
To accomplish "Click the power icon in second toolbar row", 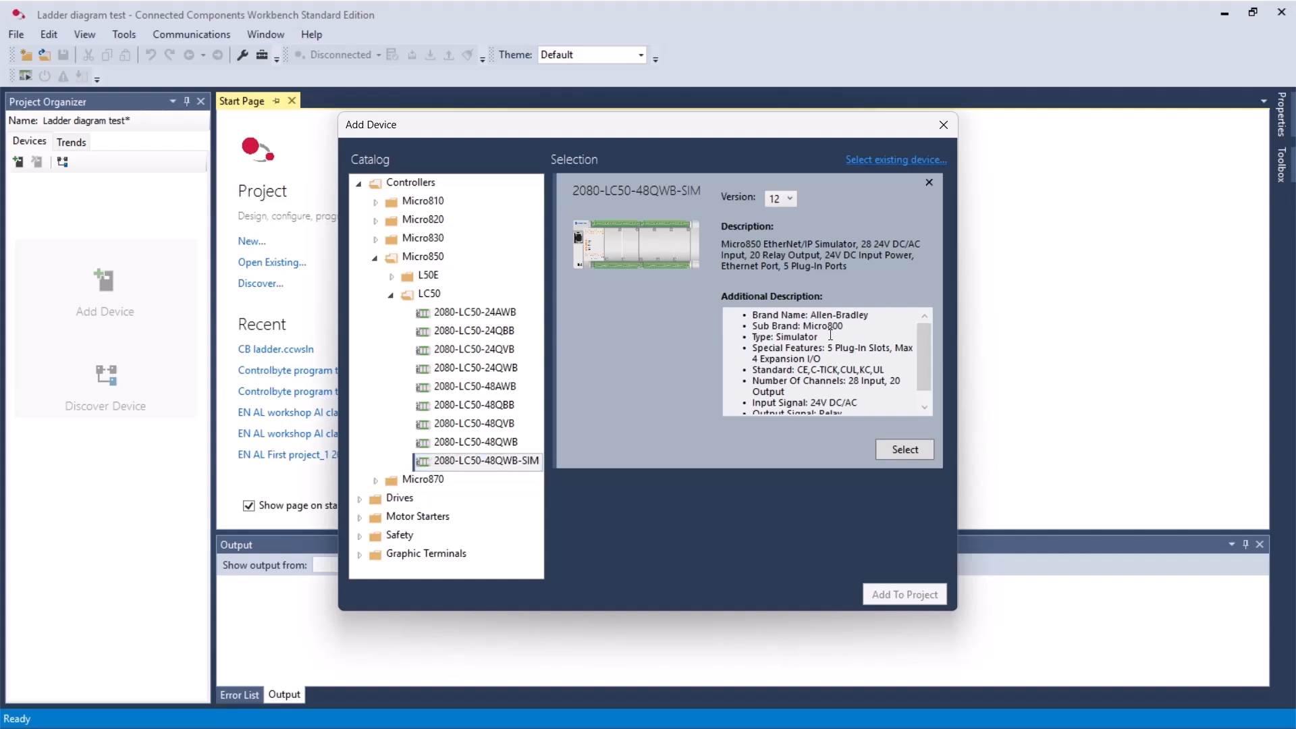I will coord(45,76).
